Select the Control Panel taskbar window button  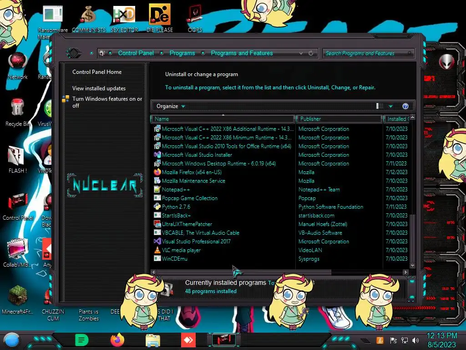pos(224,340)
